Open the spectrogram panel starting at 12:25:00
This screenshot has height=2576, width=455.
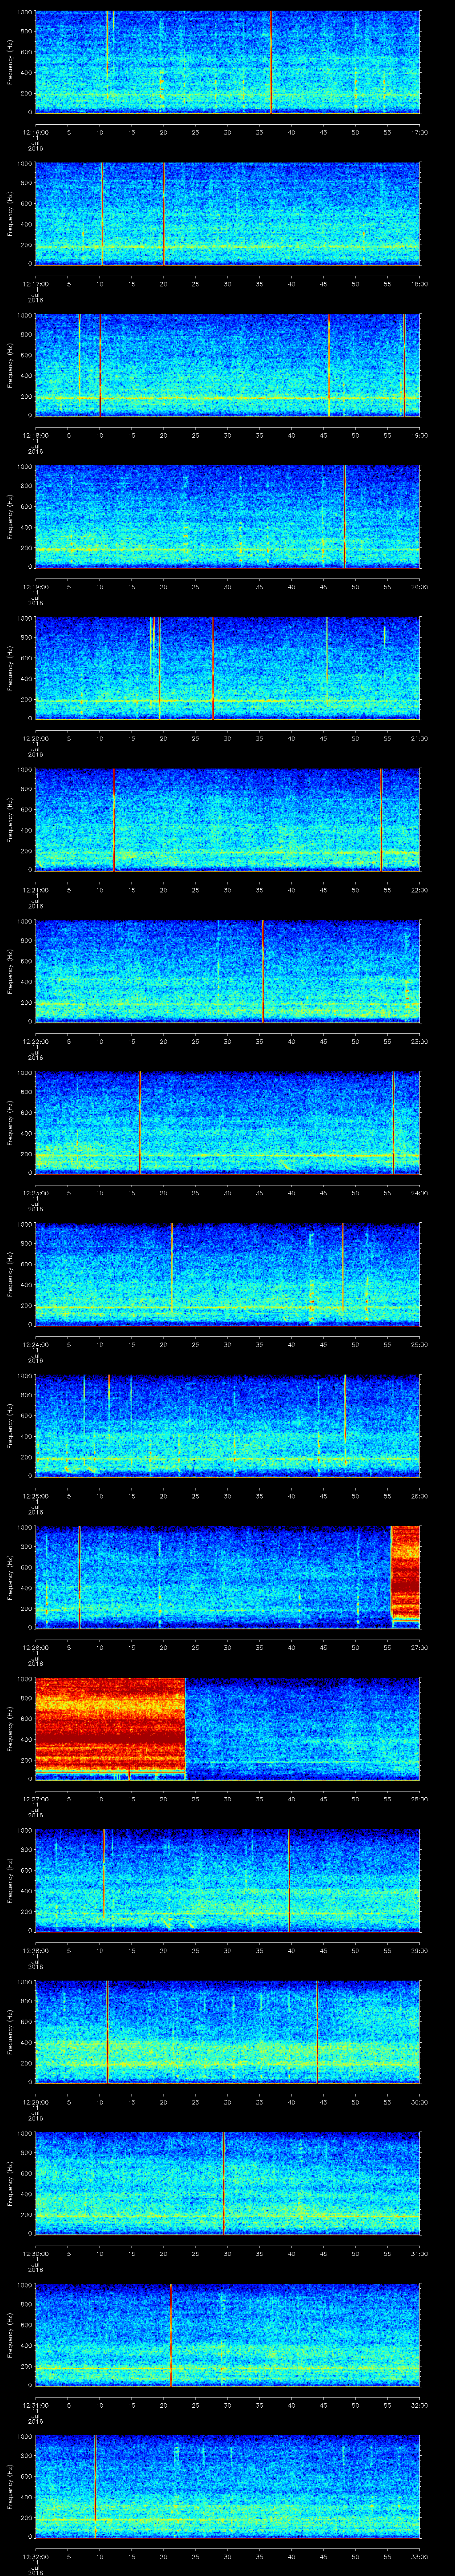(227, 1425)
